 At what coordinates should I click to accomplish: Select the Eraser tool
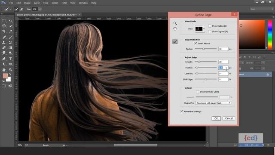[4, 48]
